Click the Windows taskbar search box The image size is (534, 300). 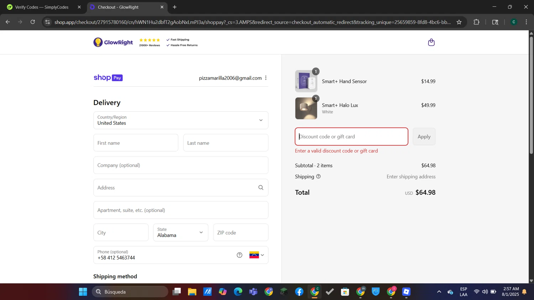click(130, 292)
